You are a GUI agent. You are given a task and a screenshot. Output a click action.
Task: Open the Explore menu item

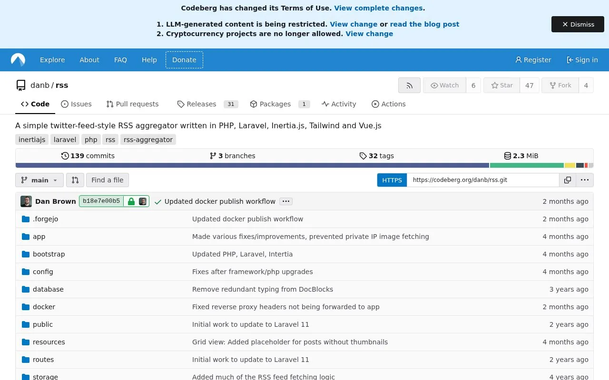[x=52, y=60]
